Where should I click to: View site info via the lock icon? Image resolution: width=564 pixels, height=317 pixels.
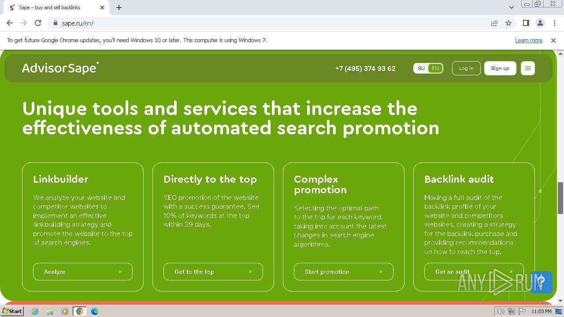pos(56,23)
